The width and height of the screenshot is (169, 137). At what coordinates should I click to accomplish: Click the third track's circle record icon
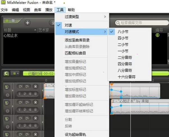point(7,127)
